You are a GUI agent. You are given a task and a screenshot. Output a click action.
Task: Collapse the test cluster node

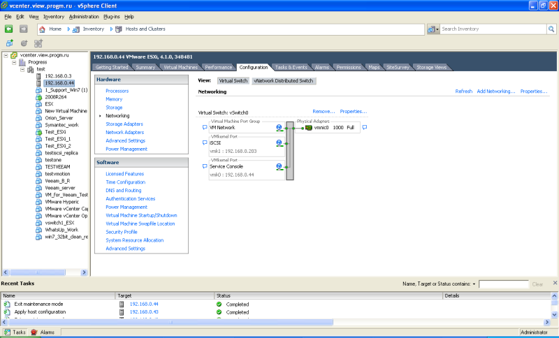[x=22, y=69]
